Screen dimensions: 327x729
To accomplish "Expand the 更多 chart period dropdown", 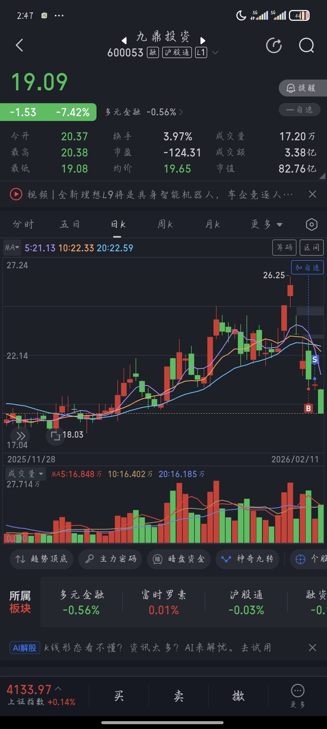I will (266, 224).
